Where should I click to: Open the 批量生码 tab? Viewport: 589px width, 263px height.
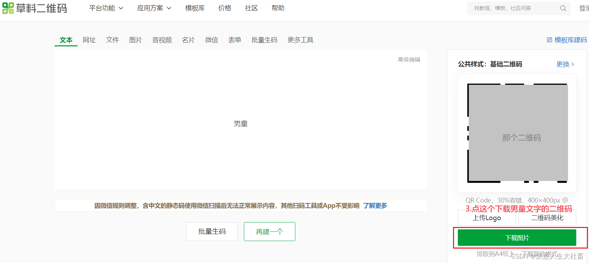(264, 40)
